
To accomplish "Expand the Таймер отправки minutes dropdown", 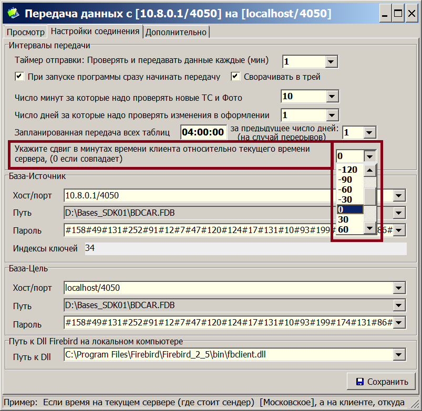I will click(331, 62).
